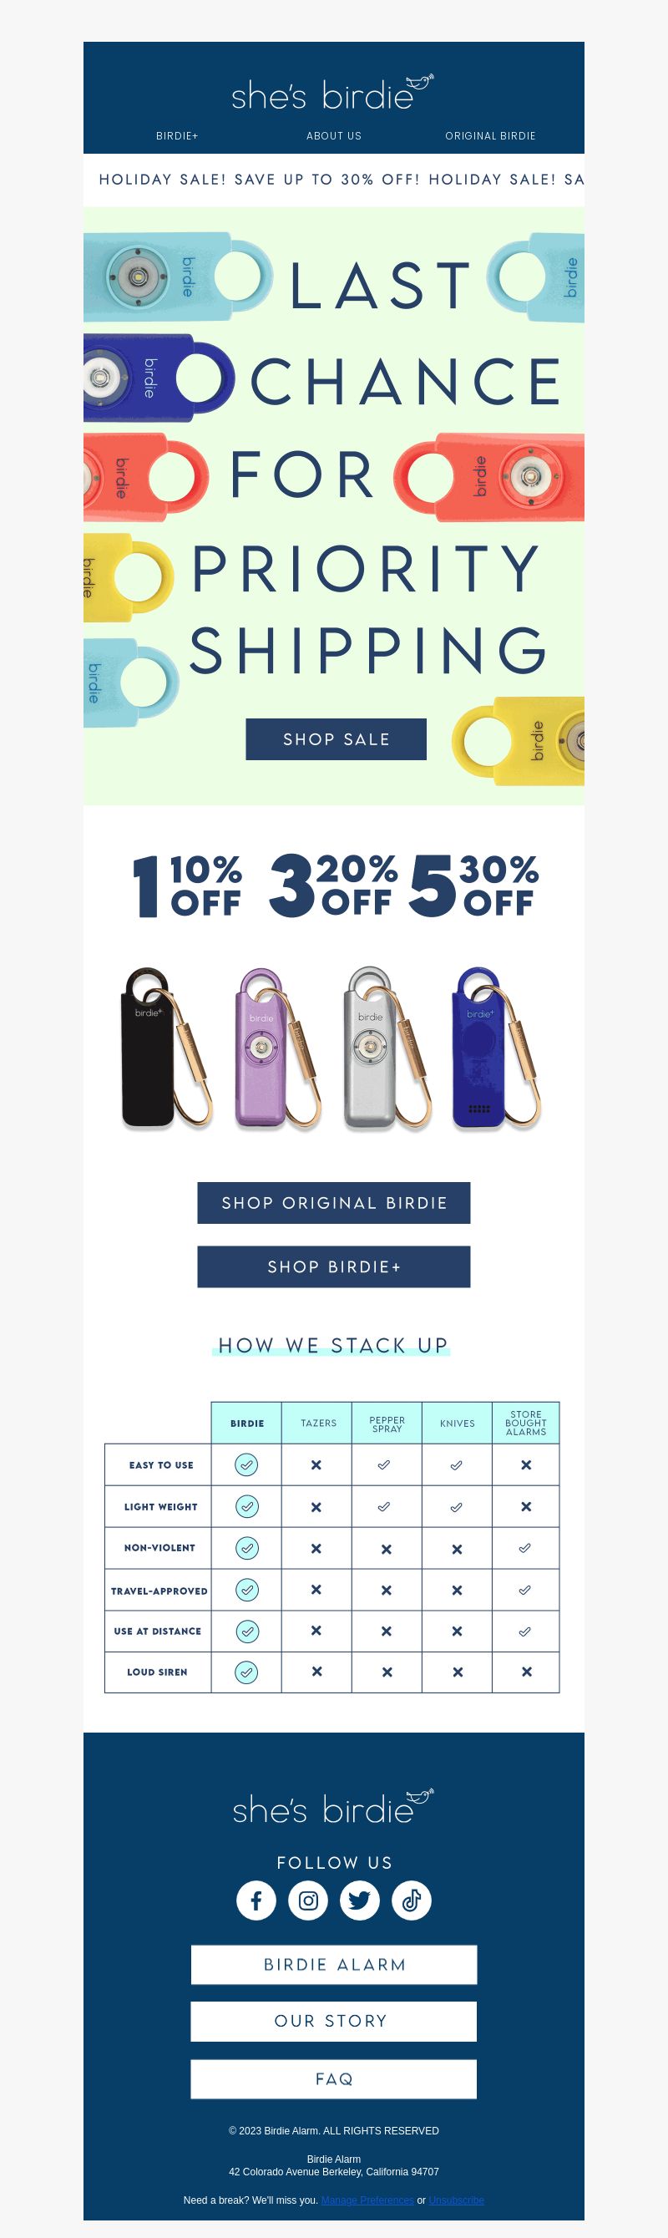Click the Manage Preferences link
This screenshot has height=2238, width=668.
click(367, 2200)
